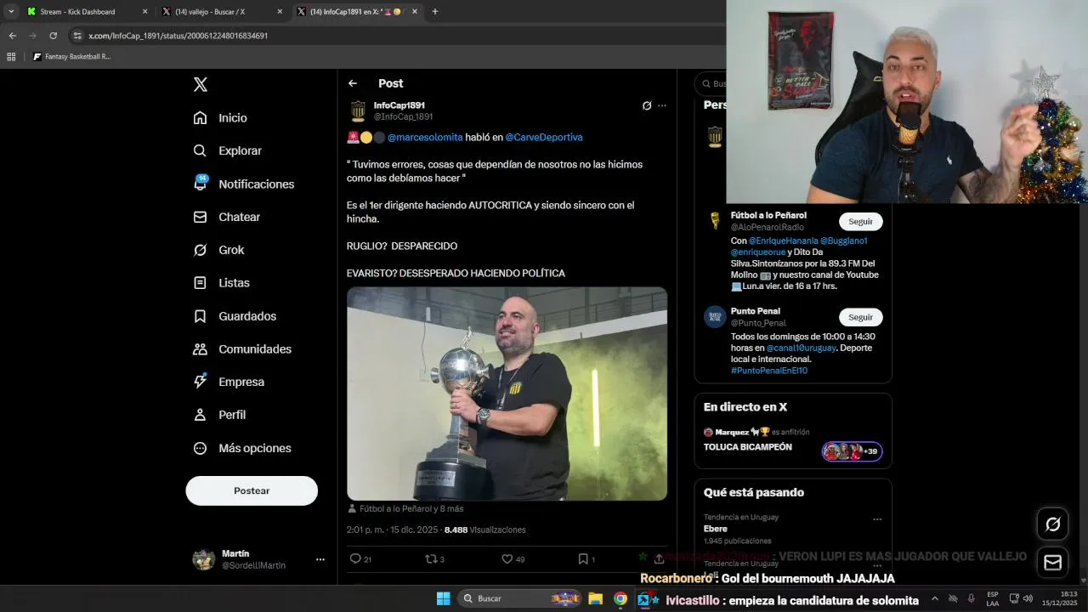Open Empresa section

coord(229,382)
